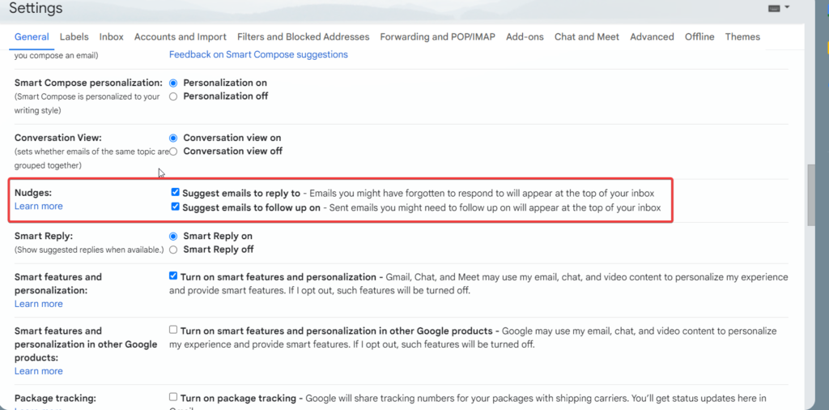829x410 pixels.
Task: Click the Nudges setting label
Action: 33,193
